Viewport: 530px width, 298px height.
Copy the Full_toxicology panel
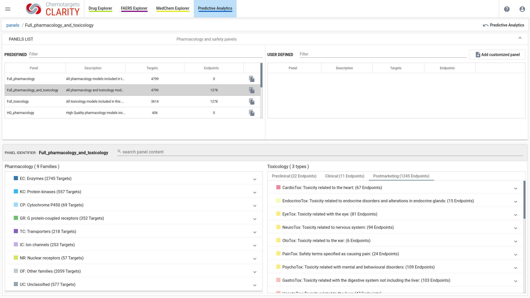pos(252,102)
